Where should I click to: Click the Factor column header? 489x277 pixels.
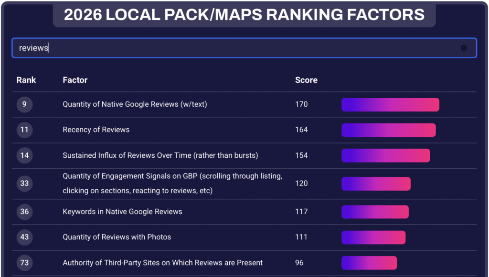pyautogui.click(x=75, y=80)
